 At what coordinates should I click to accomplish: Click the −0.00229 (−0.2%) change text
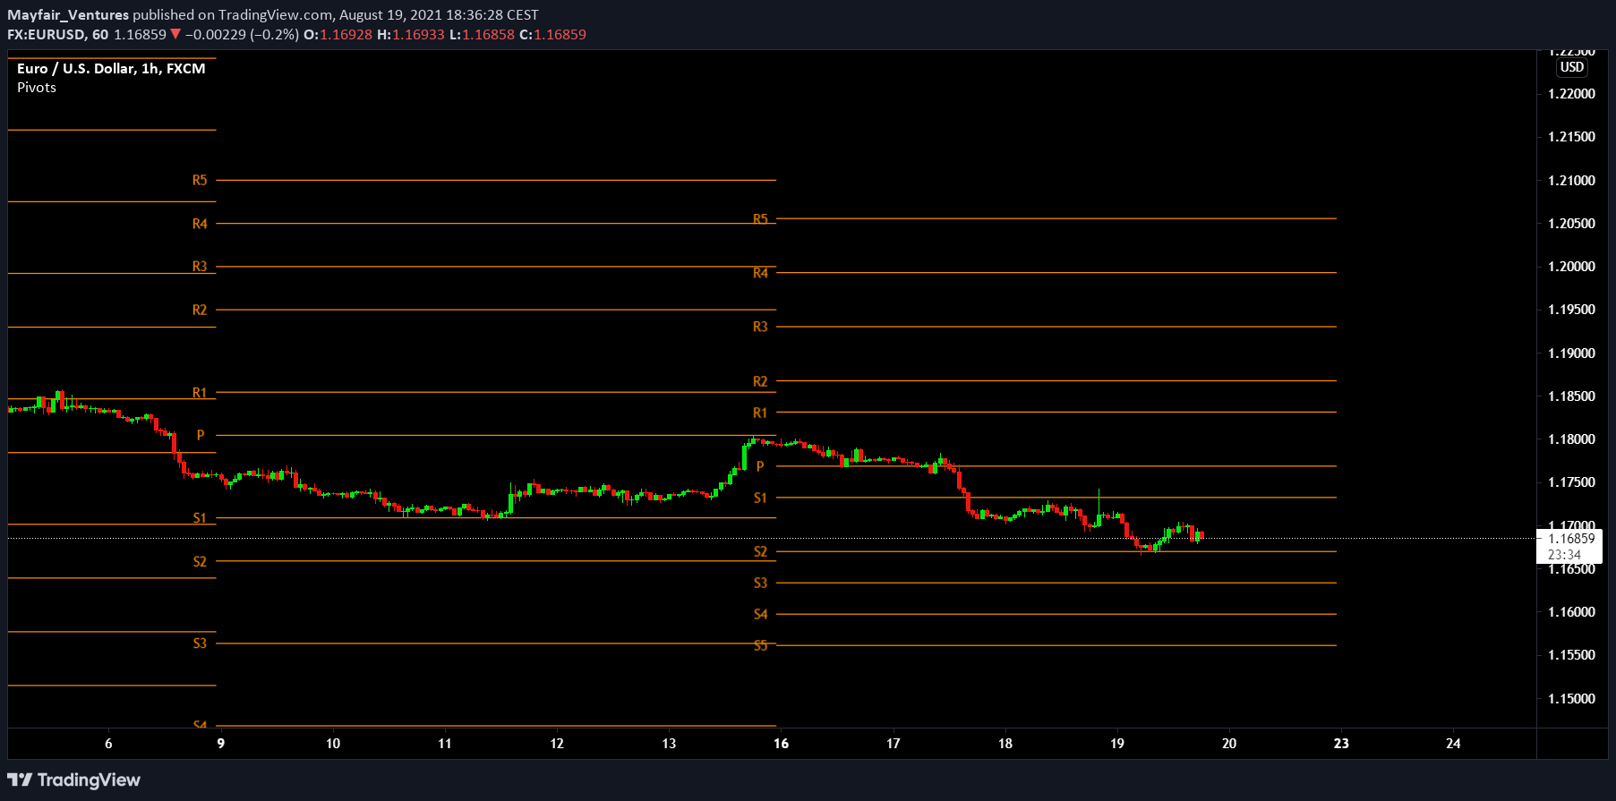tap(242, 35)
